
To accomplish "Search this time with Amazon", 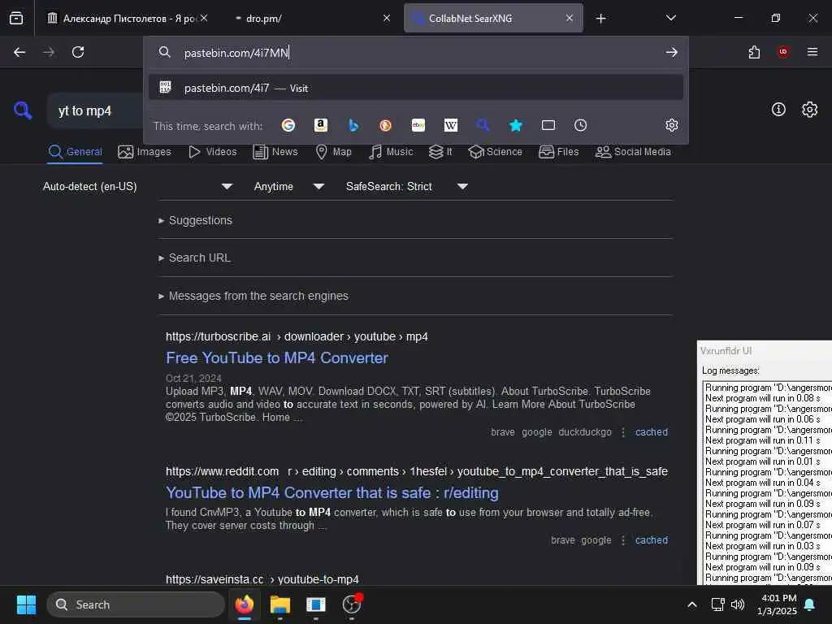I will (320, 125).
